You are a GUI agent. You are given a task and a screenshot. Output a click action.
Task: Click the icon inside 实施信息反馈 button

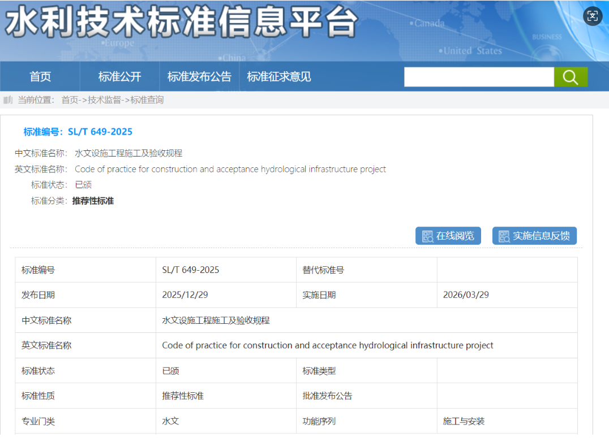coord(504,236)
